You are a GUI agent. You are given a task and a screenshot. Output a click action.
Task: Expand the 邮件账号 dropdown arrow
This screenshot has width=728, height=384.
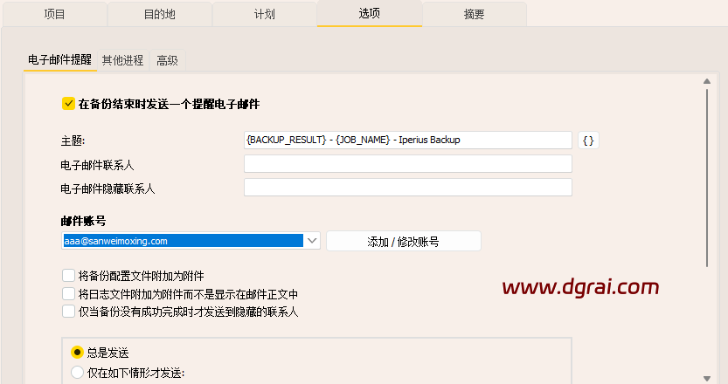[x=313, y=241]
